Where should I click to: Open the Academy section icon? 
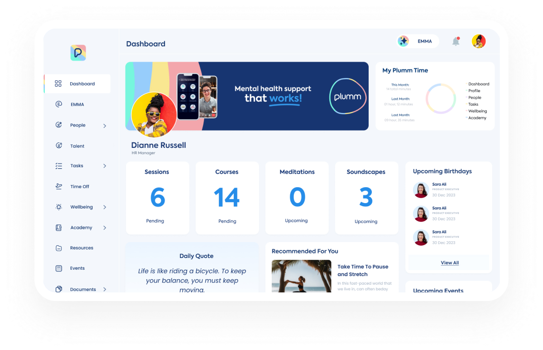pyautogui.click(x=58, y=227)
